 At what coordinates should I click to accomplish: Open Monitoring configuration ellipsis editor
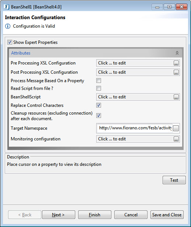click(176, 139)
